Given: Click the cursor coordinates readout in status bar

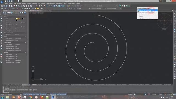Looking at the screenshot, I should pyautogui.click(x=6, y=94).
